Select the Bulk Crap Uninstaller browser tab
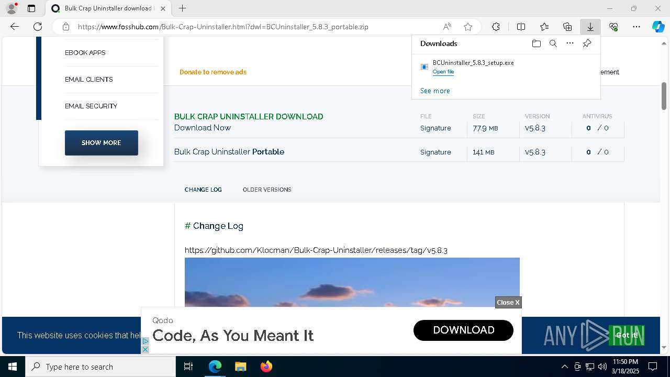This screenshot has width=670, height=377. pos(108,8)
